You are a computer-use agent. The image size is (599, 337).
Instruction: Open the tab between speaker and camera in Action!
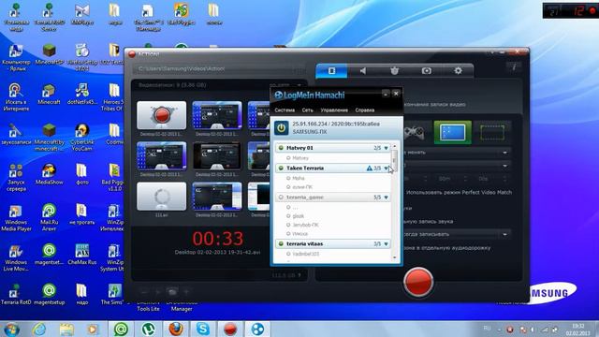tap(395, 71)
